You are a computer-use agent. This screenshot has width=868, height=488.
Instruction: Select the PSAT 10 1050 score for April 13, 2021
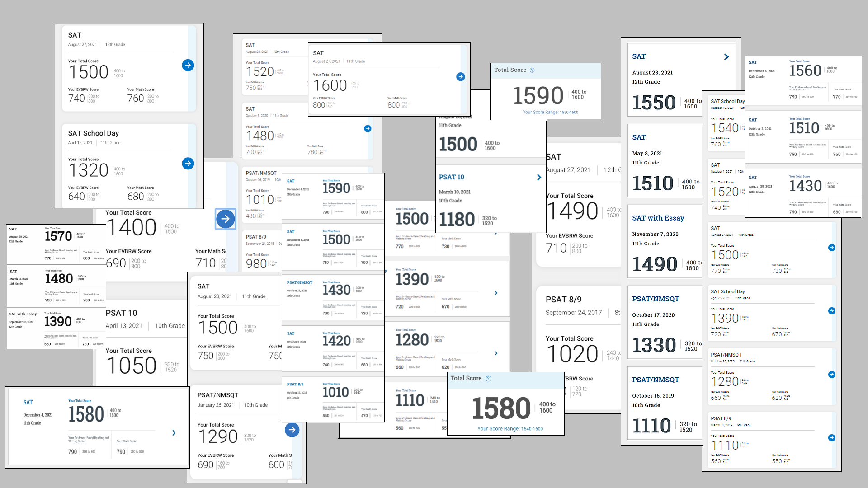pos(132,366)
